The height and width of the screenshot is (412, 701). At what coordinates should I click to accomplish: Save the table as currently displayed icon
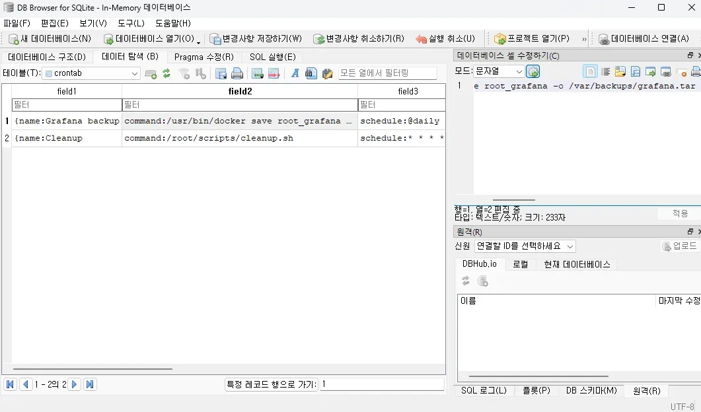coord(221,73)
